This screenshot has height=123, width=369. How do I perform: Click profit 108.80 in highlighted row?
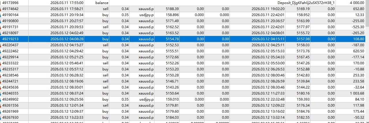pos(358,39)
